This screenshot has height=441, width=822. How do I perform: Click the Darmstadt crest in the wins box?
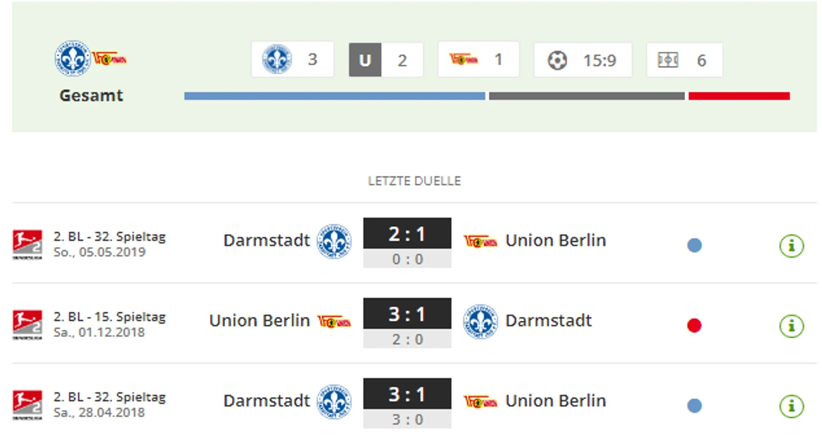pyautogui.click(x=276, y=60)
